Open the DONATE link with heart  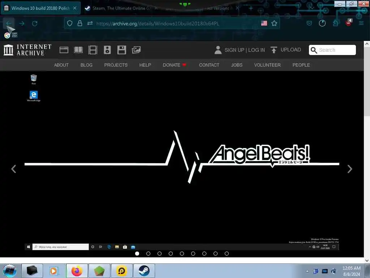(175, 65)
